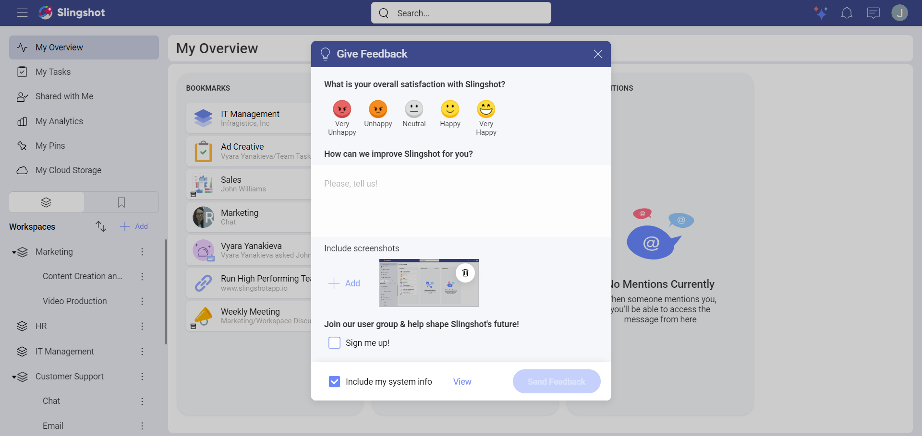Open the Marketing Chat bookmark

click(249, 217)
